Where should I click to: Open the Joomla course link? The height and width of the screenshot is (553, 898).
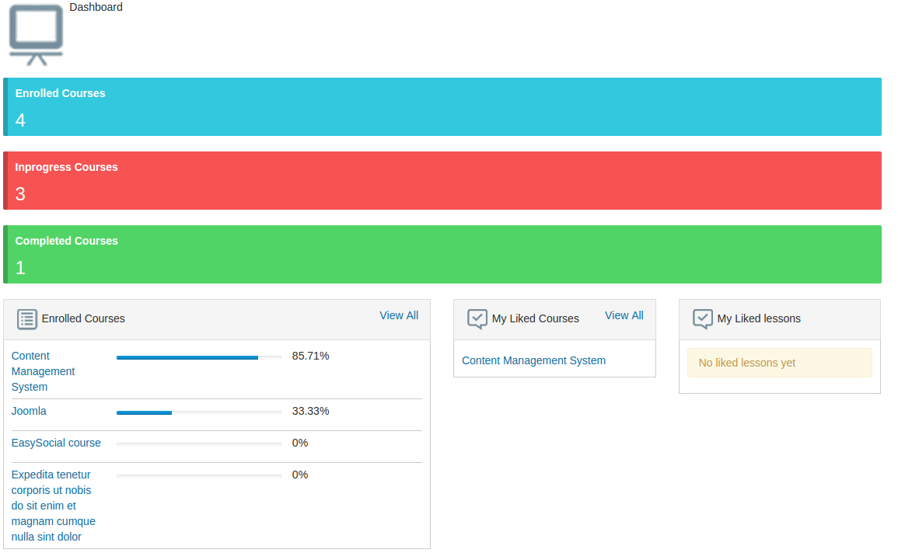click(x=29, y=411)
